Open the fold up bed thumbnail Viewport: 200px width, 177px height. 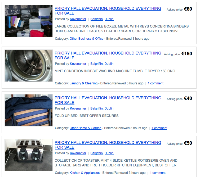pyautogui.click(x=29, y=110)
